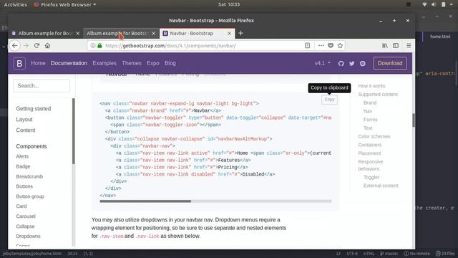Click the code block horizontal scrollbar
This screenshot has height=258, width=458.
(145, 201)
